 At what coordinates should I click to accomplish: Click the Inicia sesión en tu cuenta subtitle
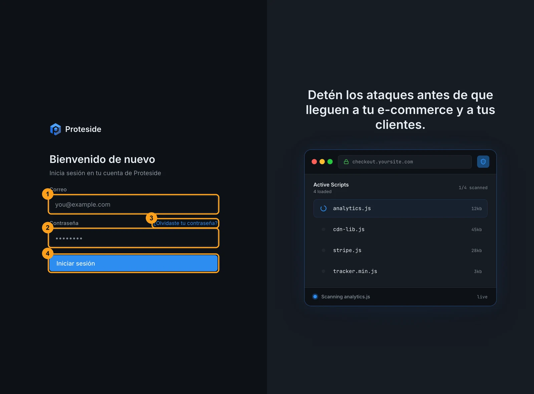coord(105,173)
